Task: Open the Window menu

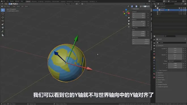Action: click(17, 1)
